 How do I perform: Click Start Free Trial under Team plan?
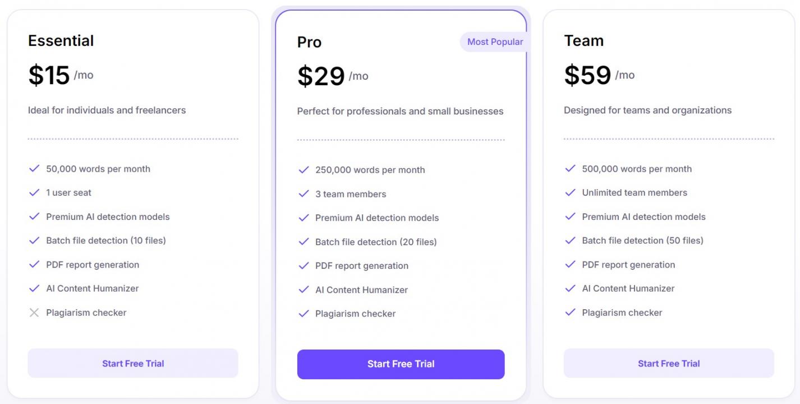coord(669,363)
